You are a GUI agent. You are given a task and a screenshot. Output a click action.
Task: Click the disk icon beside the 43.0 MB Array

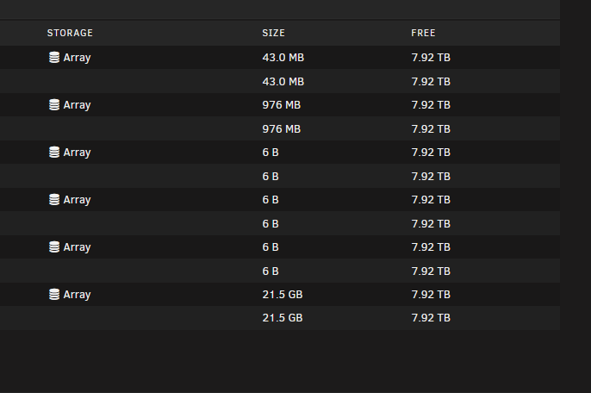pyautogui.click(x=54, y=58)
